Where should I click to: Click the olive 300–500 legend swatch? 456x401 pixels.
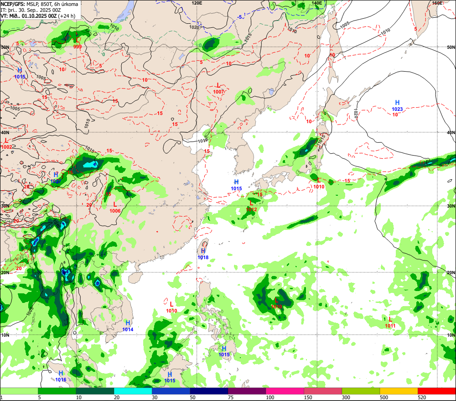pyautogui.click(x=361, y=391)
